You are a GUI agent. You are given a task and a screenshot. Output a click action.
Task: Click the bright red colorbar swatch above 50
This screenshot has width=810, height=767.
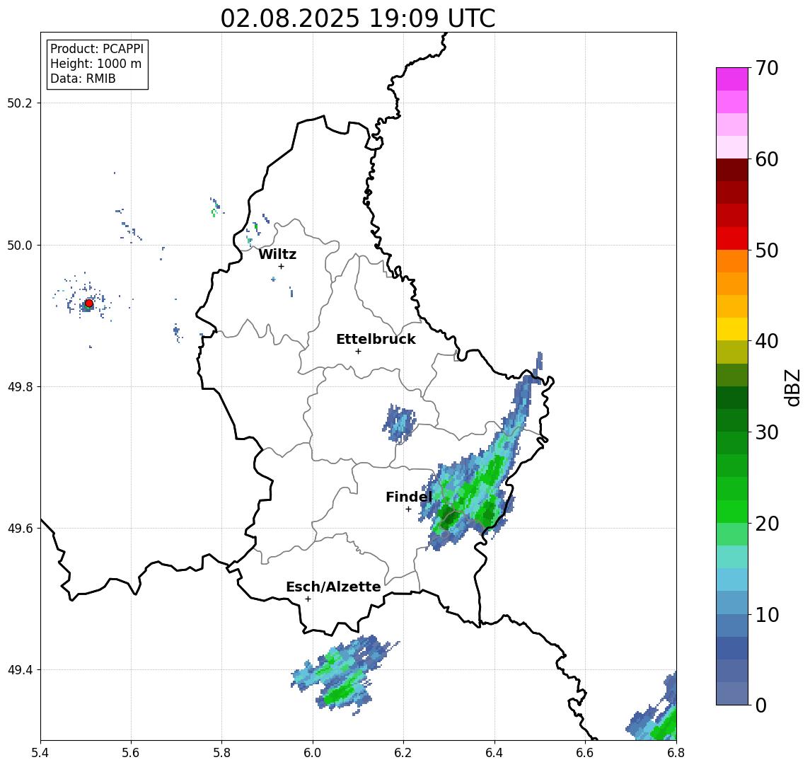[732, 238]
